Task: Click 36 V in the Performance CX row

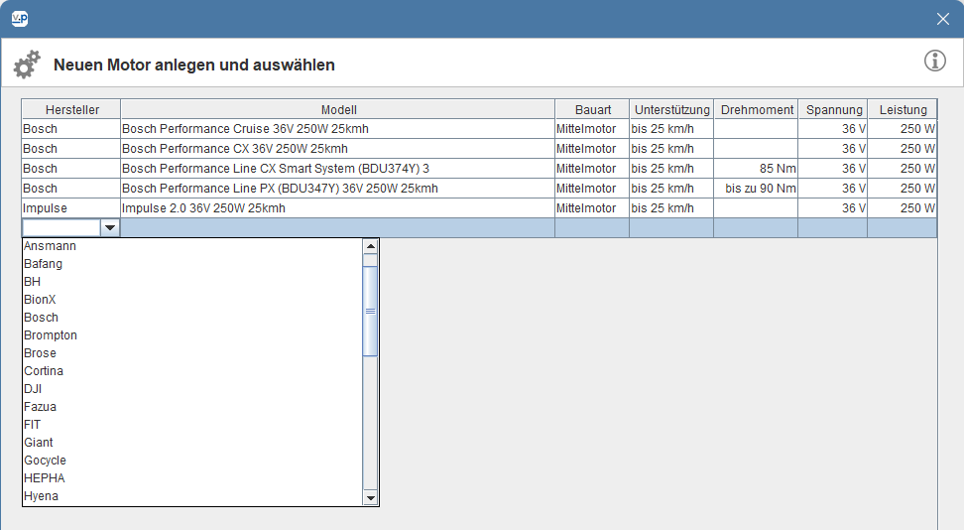Action: coord(833,148)
